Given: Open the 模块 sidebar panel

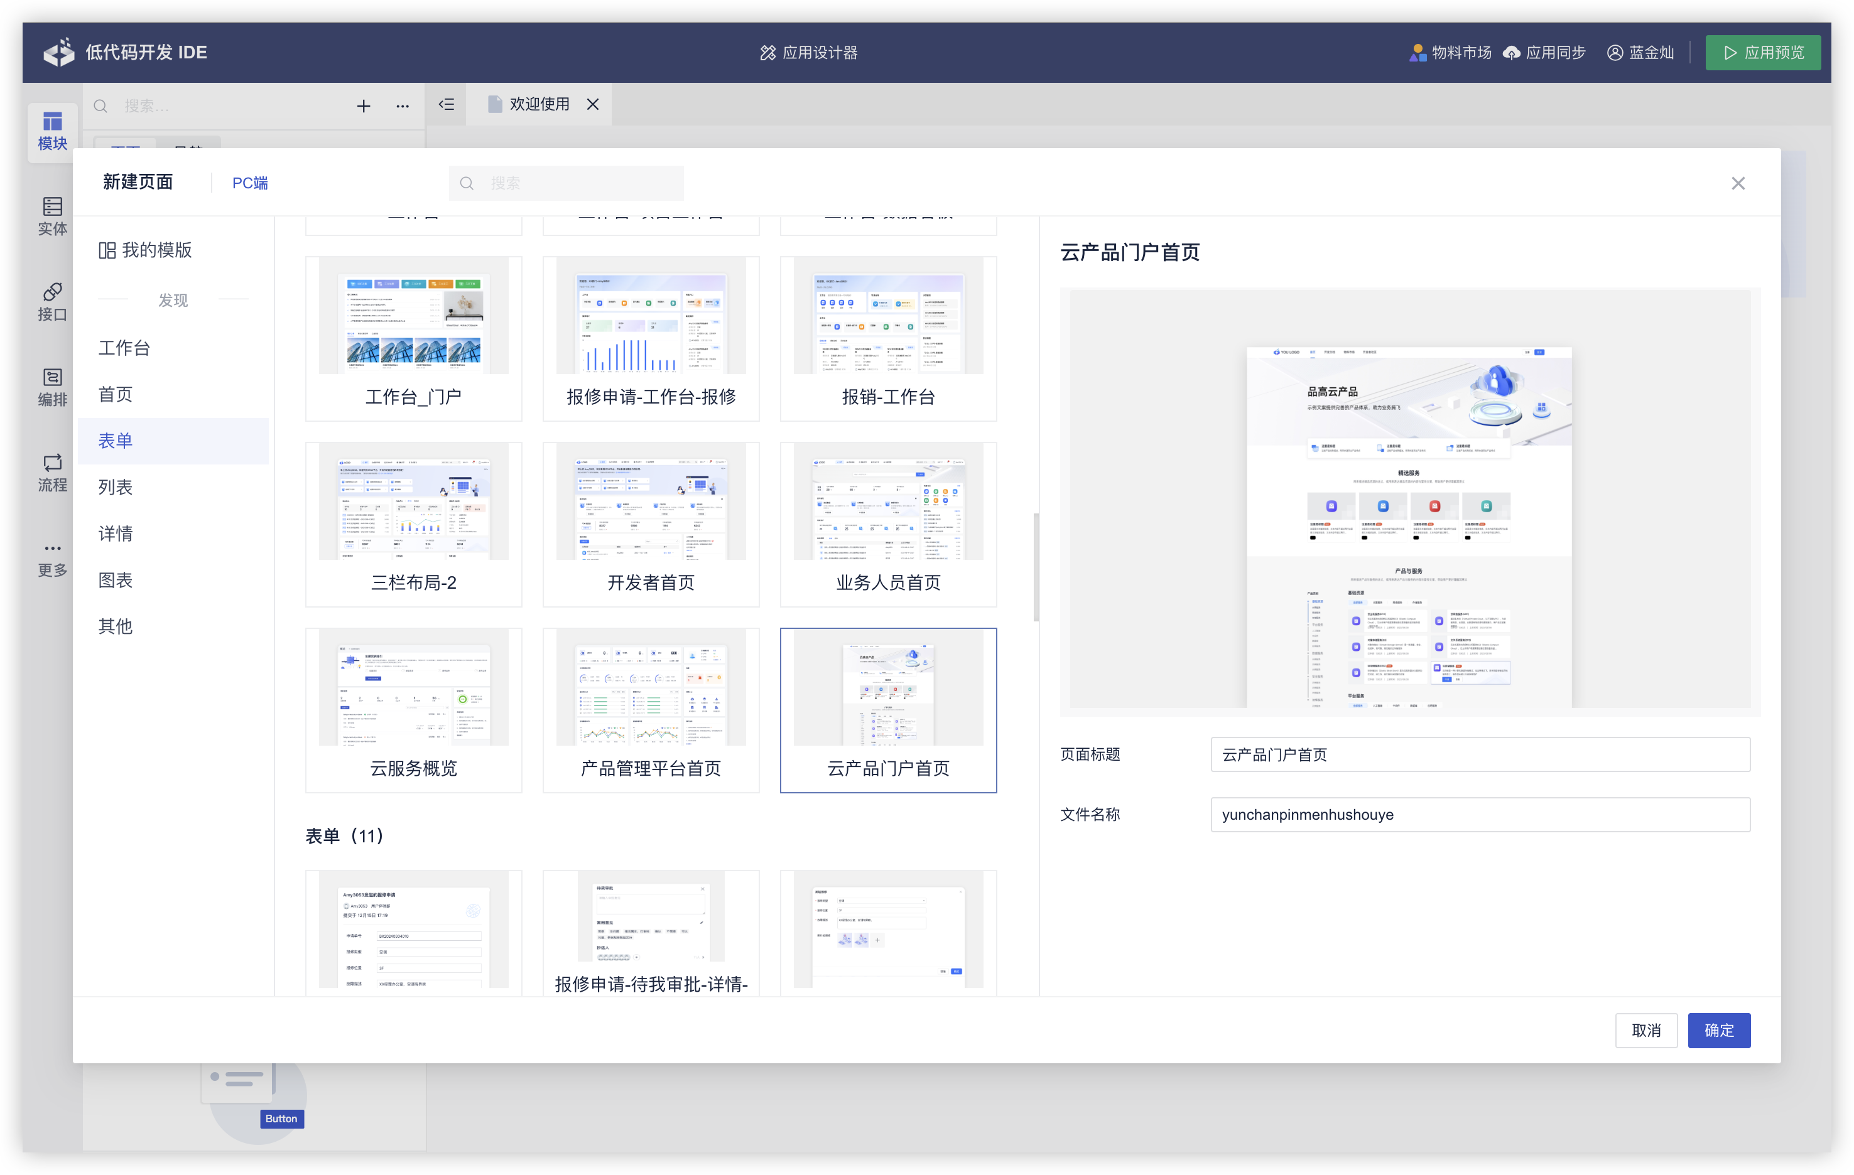Looking at the screenshot, I should (x=52, y=131).
